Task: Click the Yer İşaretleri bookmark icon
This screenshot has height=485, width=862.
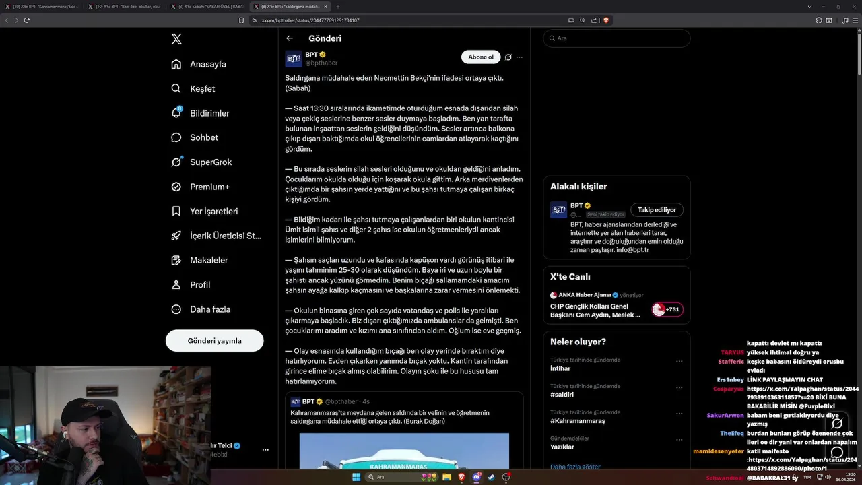Action: pyautogui.click(x=176, y=211)
